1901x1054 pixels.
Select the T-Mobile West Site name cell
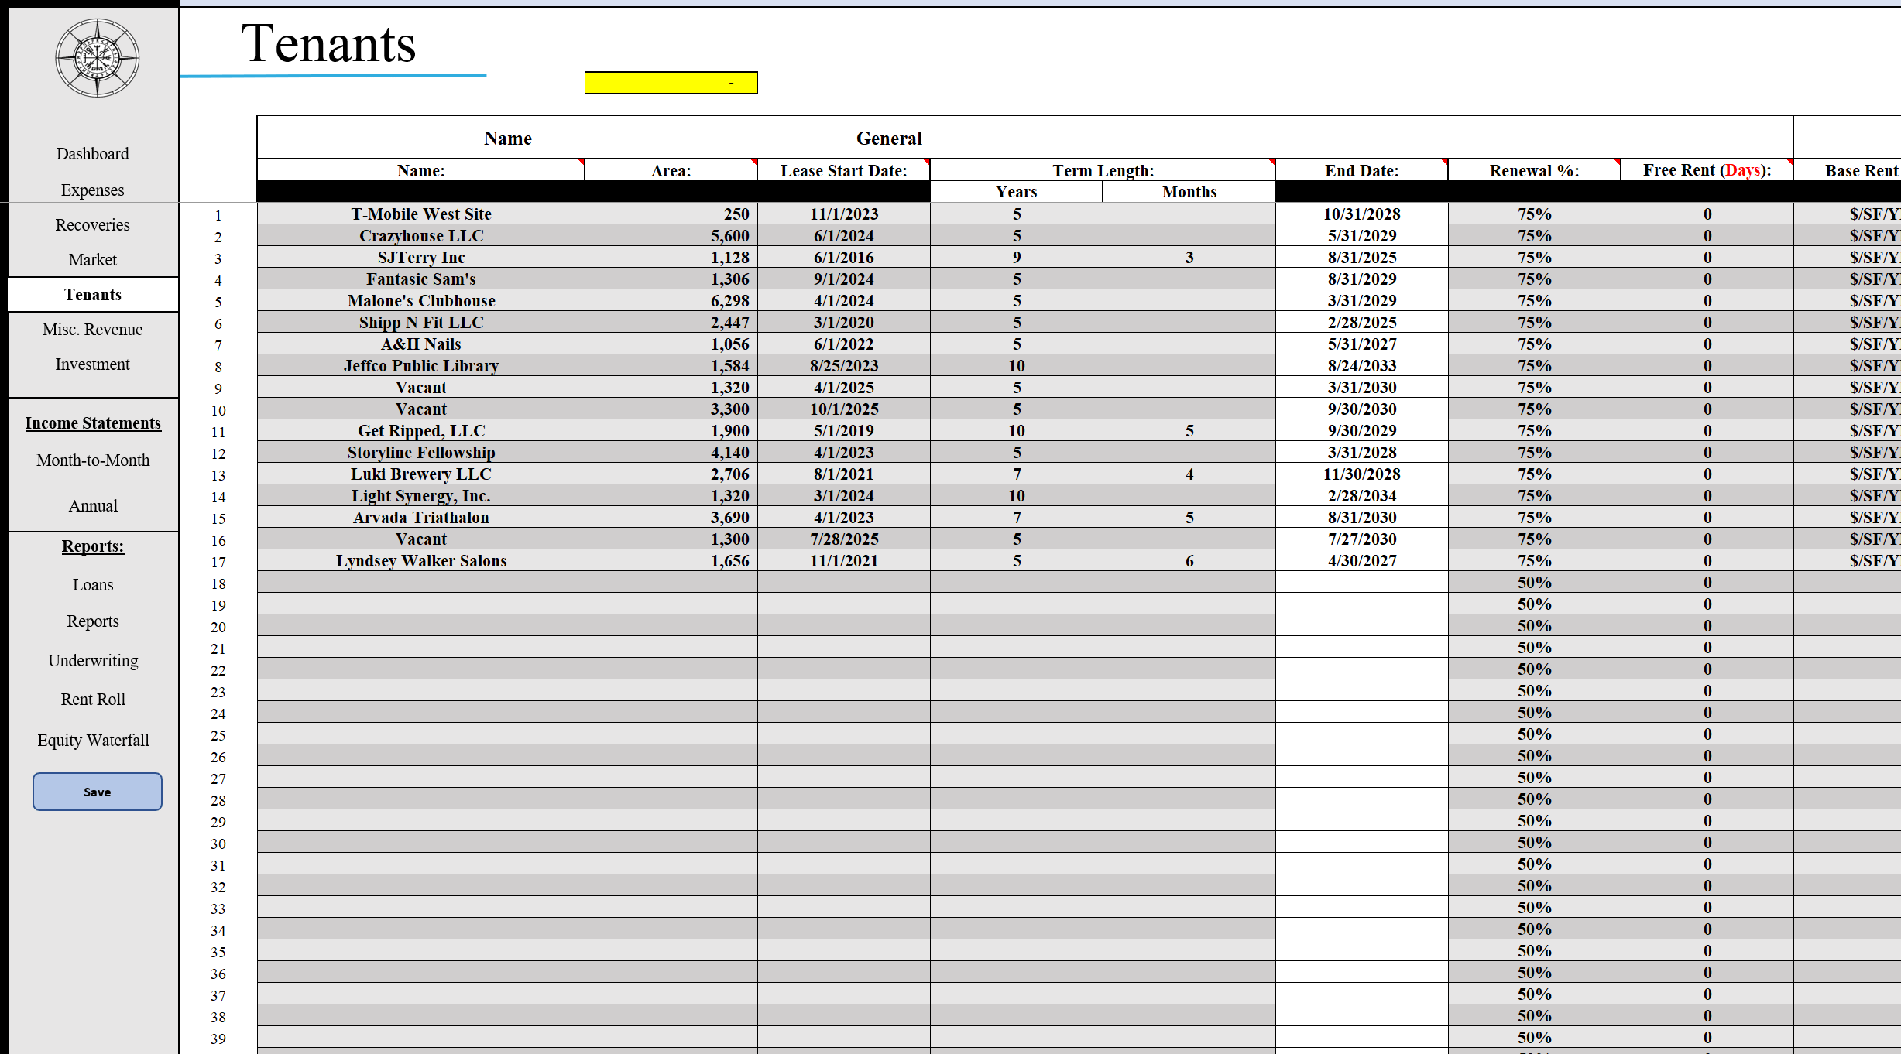420,214
